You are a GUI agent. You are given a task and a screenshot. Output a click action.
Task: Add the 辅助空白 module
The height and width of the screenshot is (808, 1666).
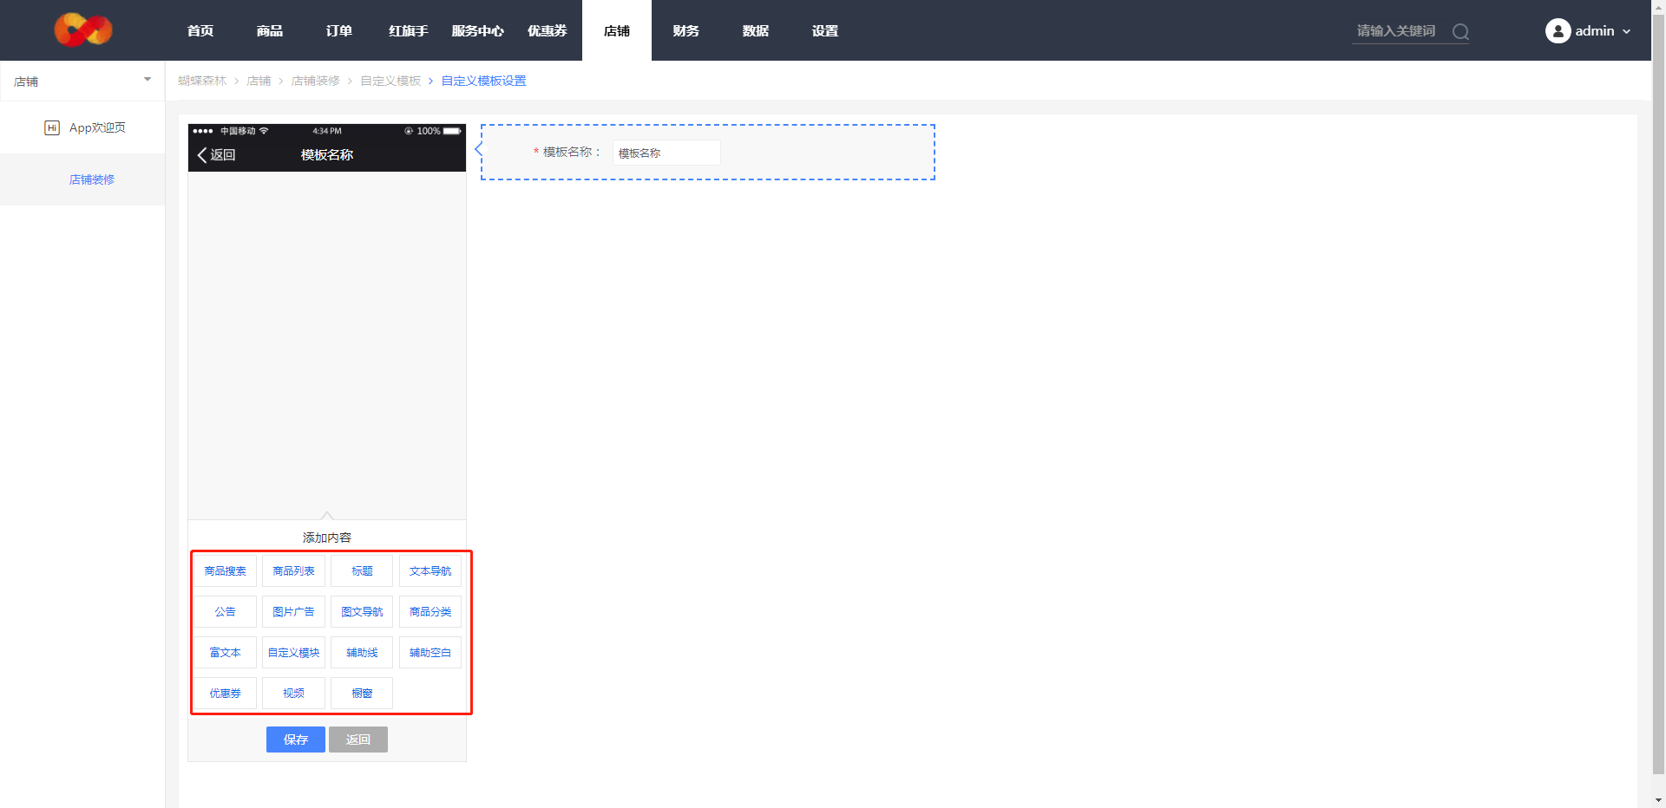[x=430, y=653]
